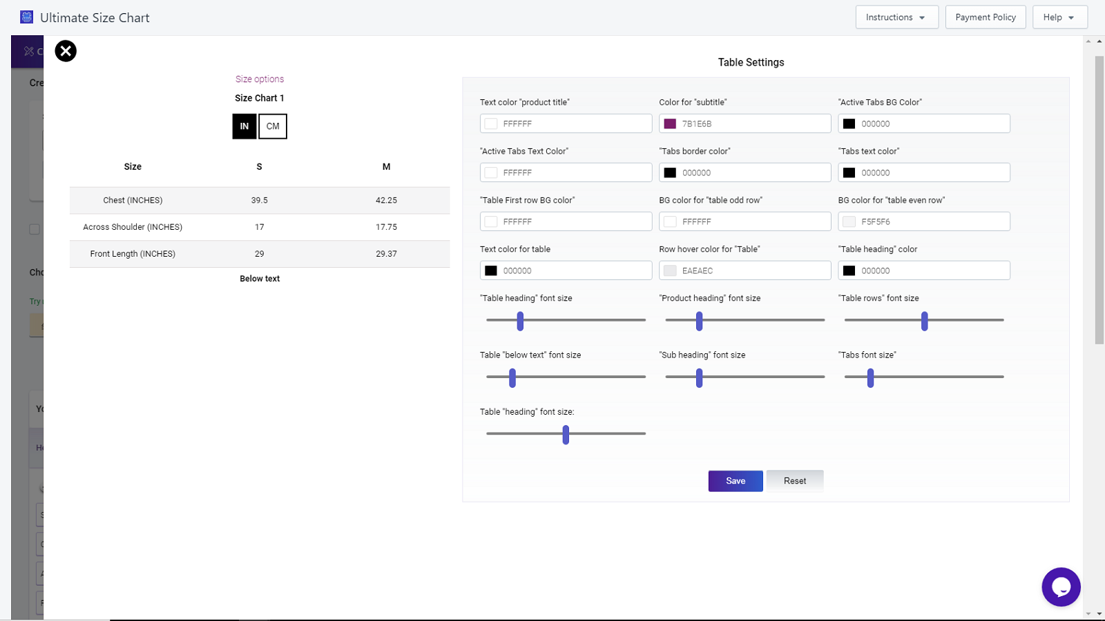Switch size chart units to CM
1105x621 pixels.
point(273,126)
